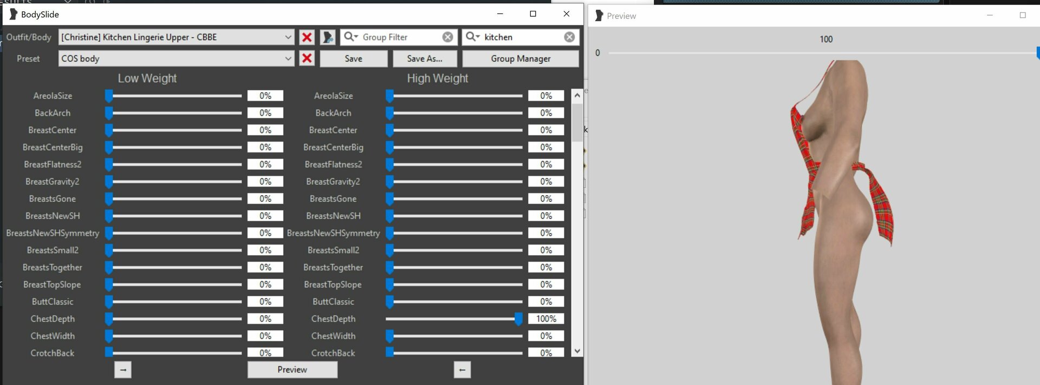Save the current preset

pyautogui.click(x=354, y=58)
